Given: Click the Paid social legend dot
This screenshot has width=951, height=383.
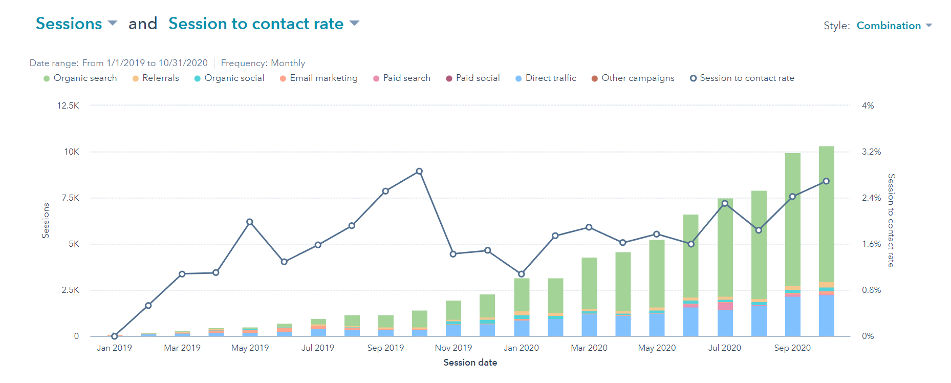Looking at the screenshot, I should click(449, 78).
